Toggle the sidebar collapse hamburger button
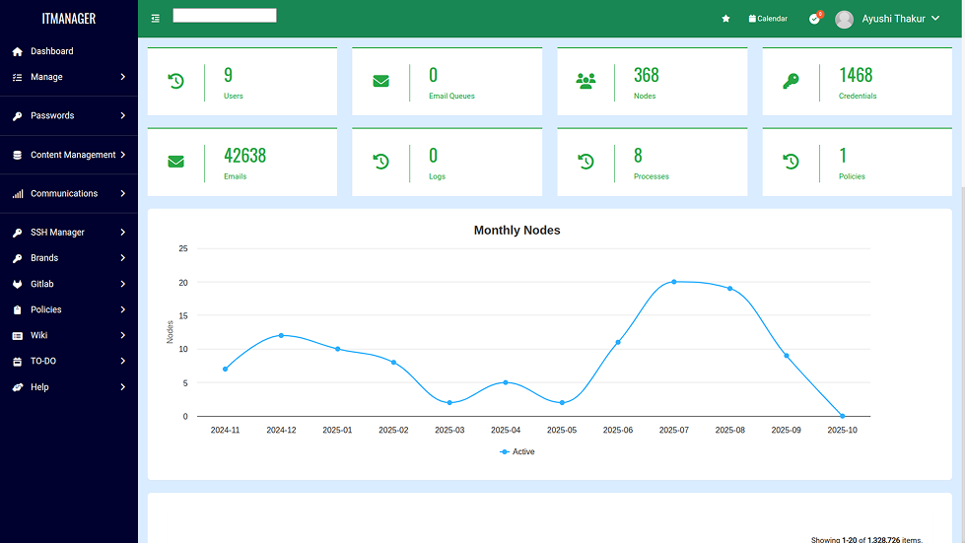Viewport: 965px width, 543px height. pyautogui.click(x=156, y=19)
